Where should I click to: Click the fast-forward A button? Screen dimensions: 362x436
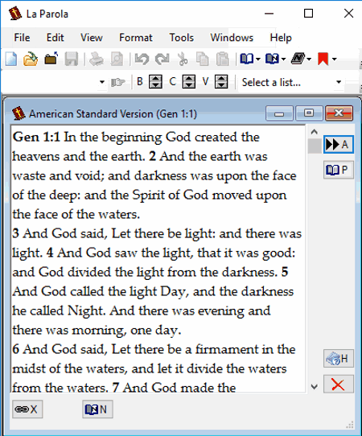click(x=339, y=145)
